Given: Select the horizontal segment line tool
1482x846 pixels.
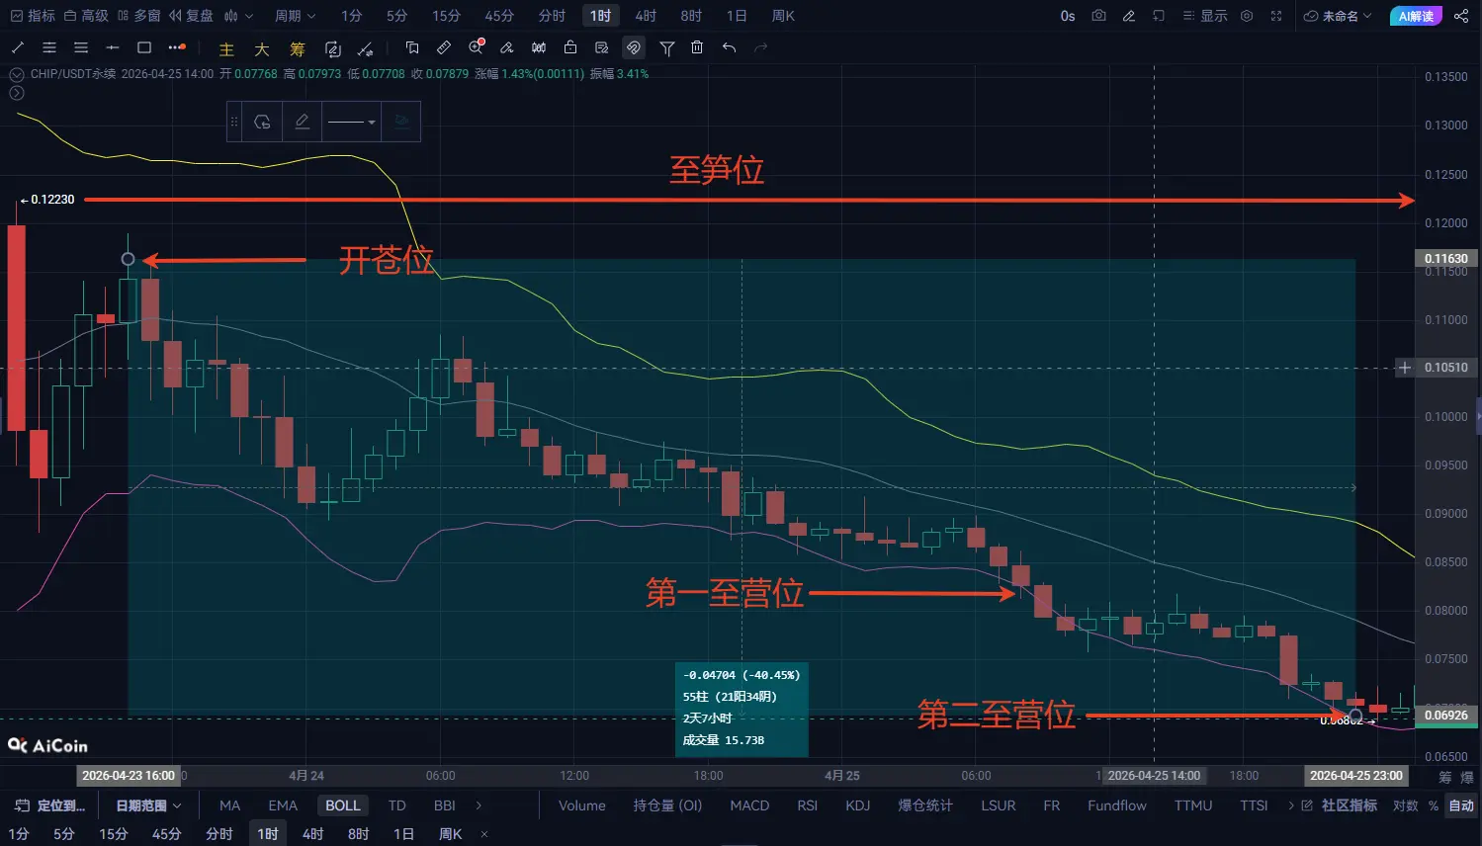Looking at the screenshot, I should coord(113,47).
